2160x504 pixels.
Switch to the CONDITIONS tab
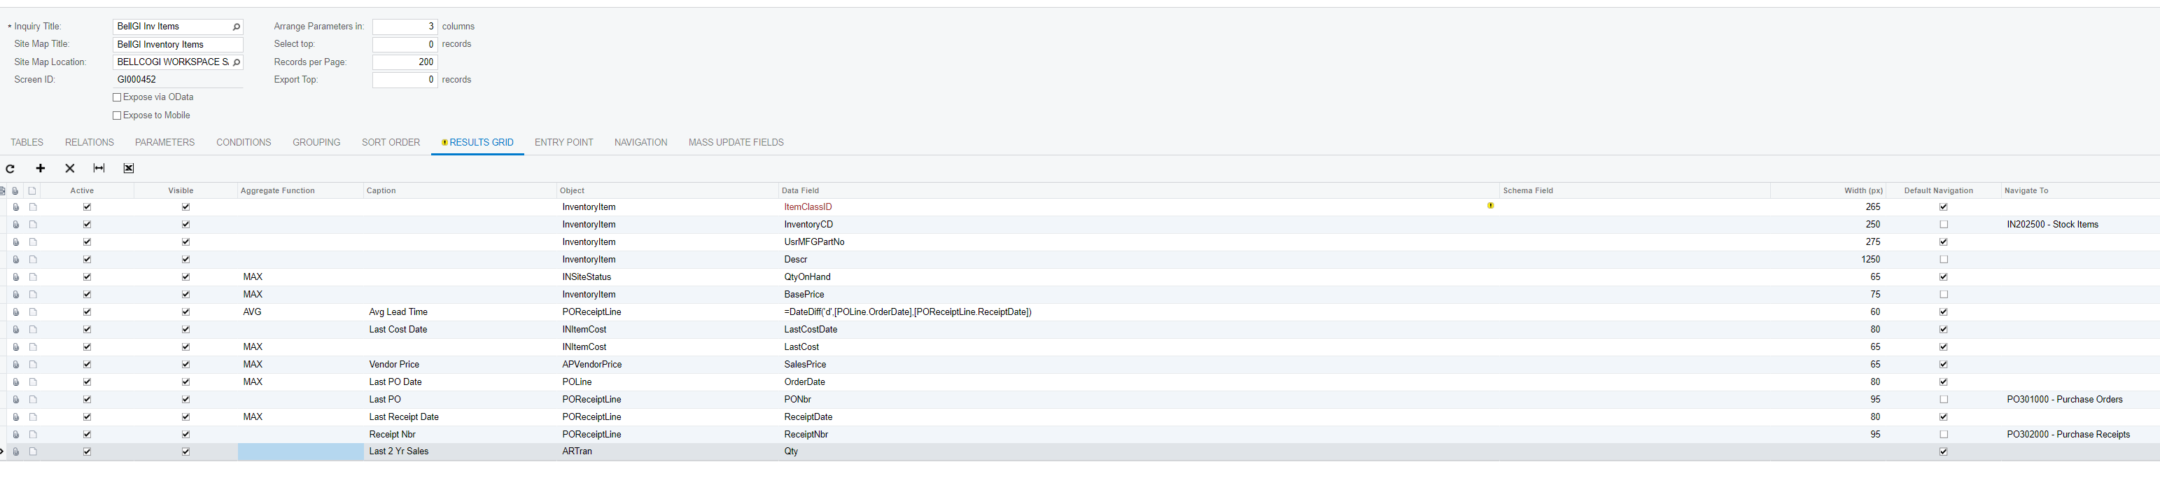click(243, 143)
